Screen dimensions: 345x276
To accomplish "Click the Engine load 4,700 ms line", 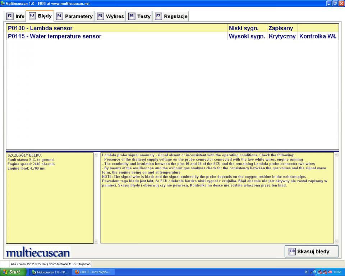I will click(26, 169).
